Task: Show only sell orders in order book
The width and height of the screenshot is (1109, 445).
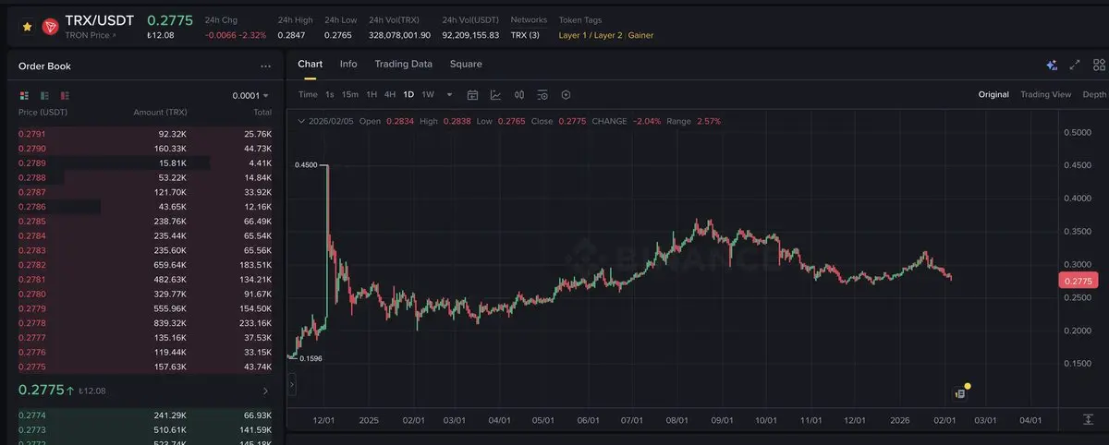Action: (65, 95)
